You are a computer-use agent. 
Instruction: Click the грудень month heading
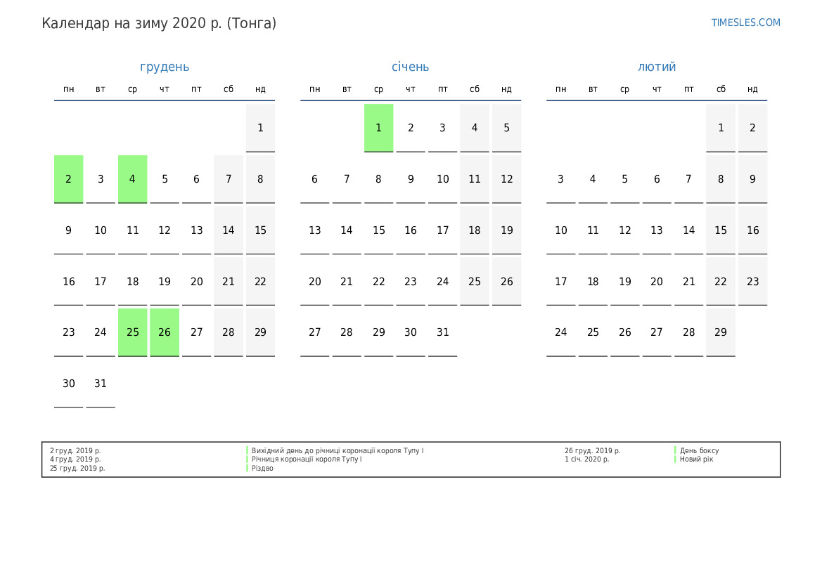tap(165, 67)
